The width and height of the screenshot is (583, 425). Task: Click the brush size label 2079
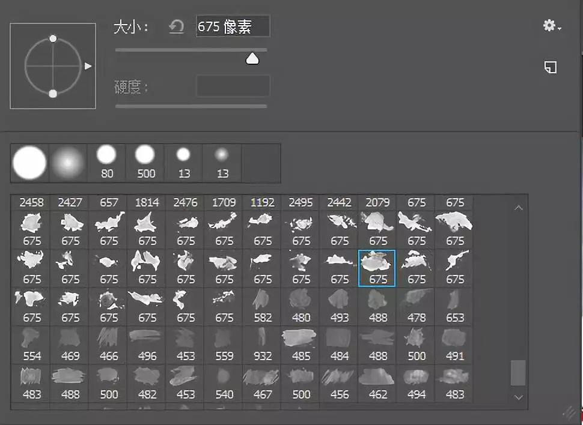click(x=378, y=202)
